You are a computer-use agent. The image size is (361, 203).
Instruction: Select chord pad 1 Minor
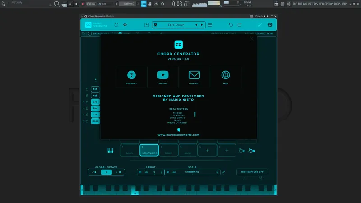coord(130,150)
